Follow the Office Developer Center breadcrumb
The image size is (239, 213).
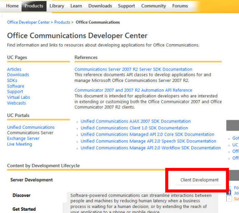28,22
